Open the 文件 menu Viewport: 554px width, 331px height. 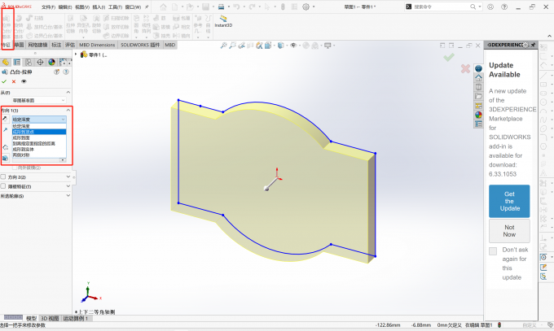pos(48,7)
